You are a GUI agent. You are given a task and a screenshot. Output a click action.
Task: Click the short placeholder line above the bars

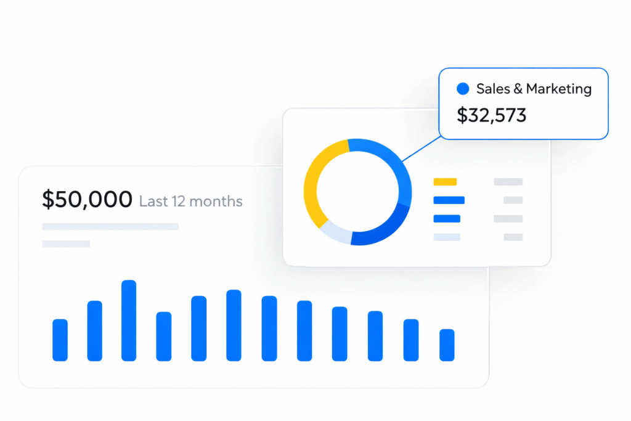66,244
